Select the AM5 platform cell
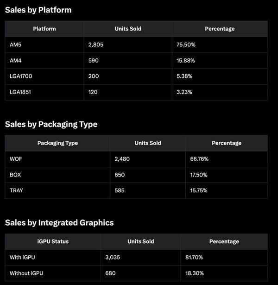278x285 pixels. tap(15, 44)
